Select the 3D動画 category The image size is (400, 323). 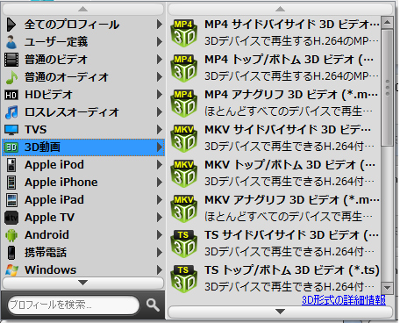point(83,147)
